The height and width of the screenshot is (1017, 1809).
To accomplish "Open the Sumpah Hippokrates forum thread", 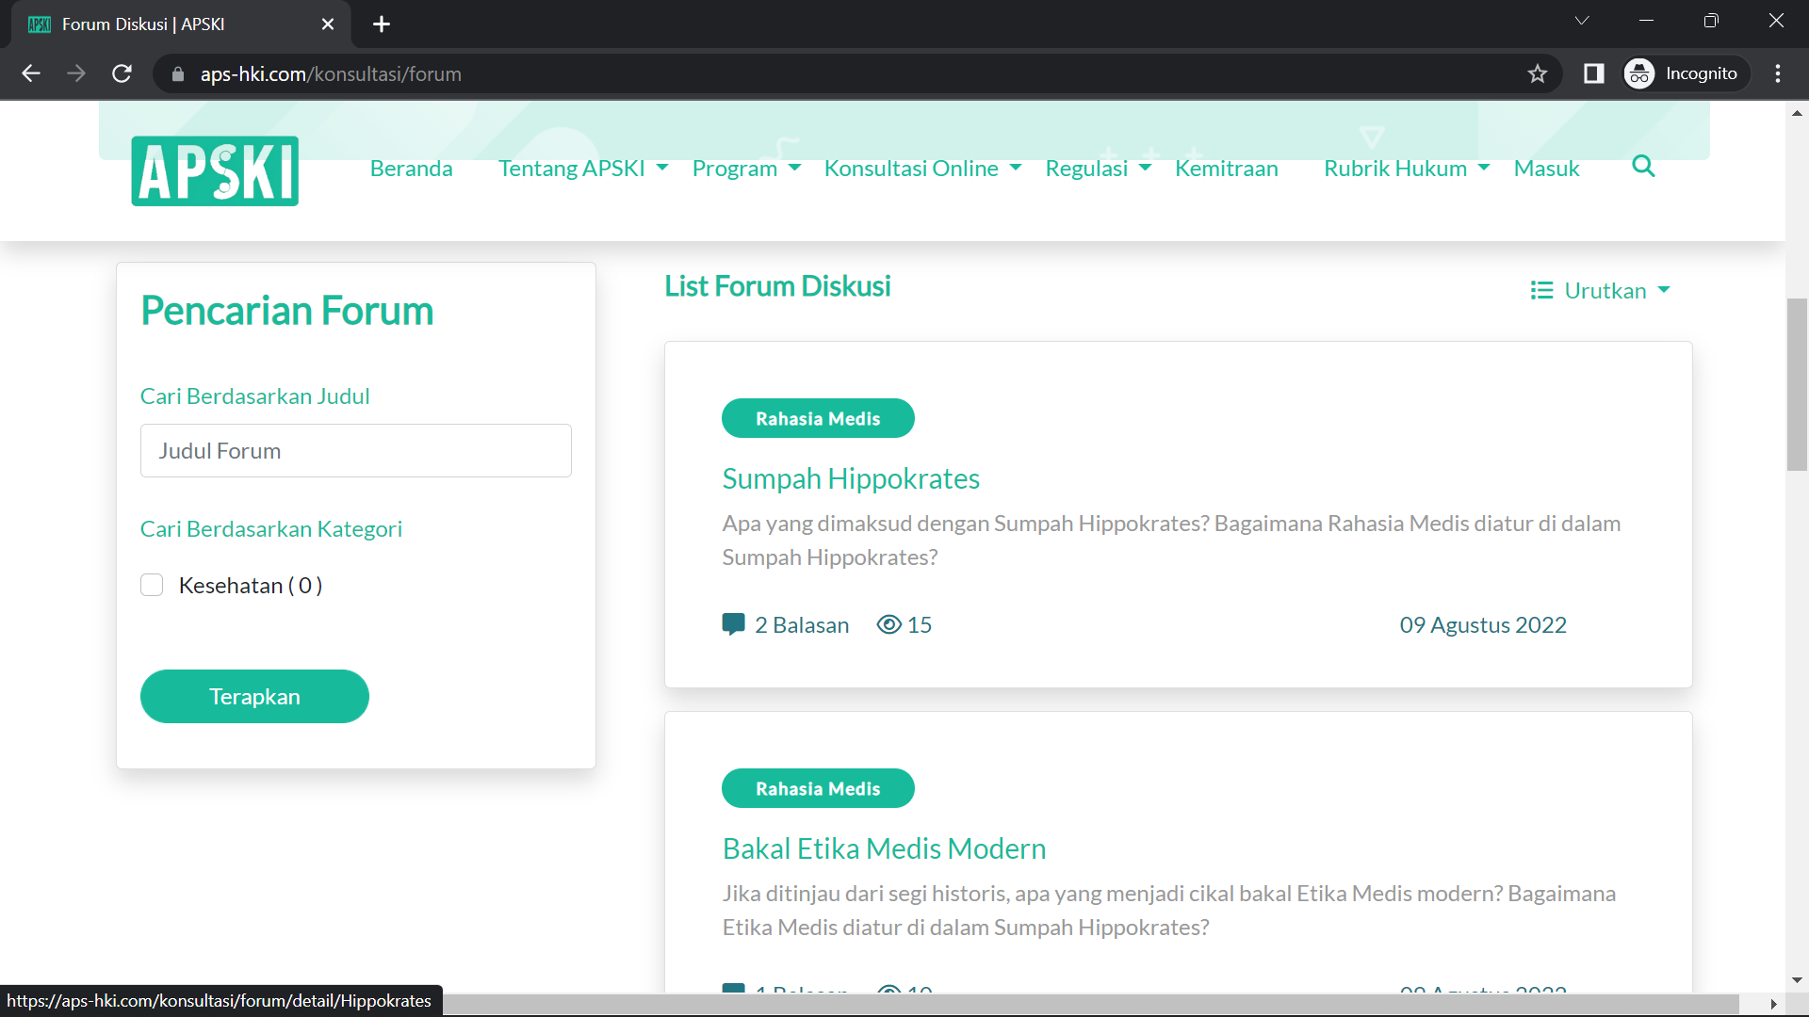I will point(850,478).
